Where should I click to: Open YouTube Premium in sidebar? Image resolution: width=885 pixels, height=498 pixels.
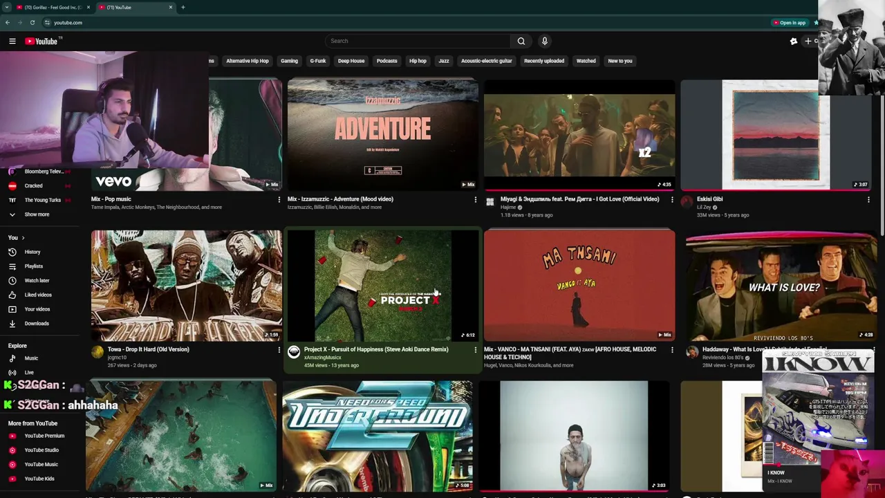[x=44, y=436]
